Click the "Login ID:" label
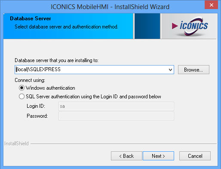 (36, 106)
